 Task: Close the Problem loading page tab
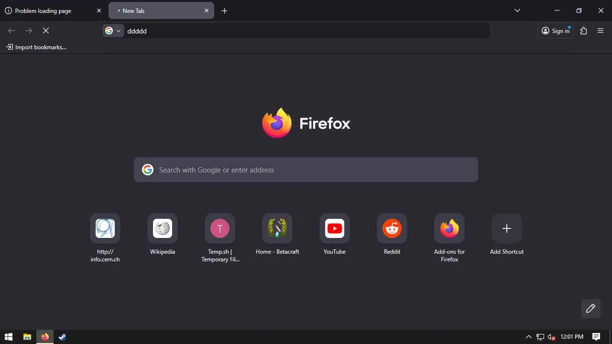[99, 11]
